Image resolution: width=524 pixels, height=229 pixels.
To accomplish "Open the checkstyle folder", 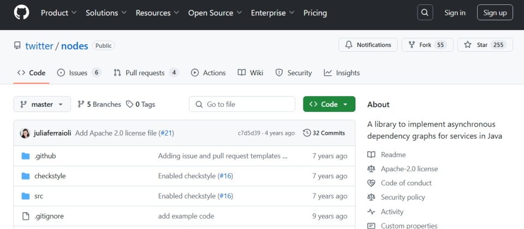I will [x=50, y=176].
